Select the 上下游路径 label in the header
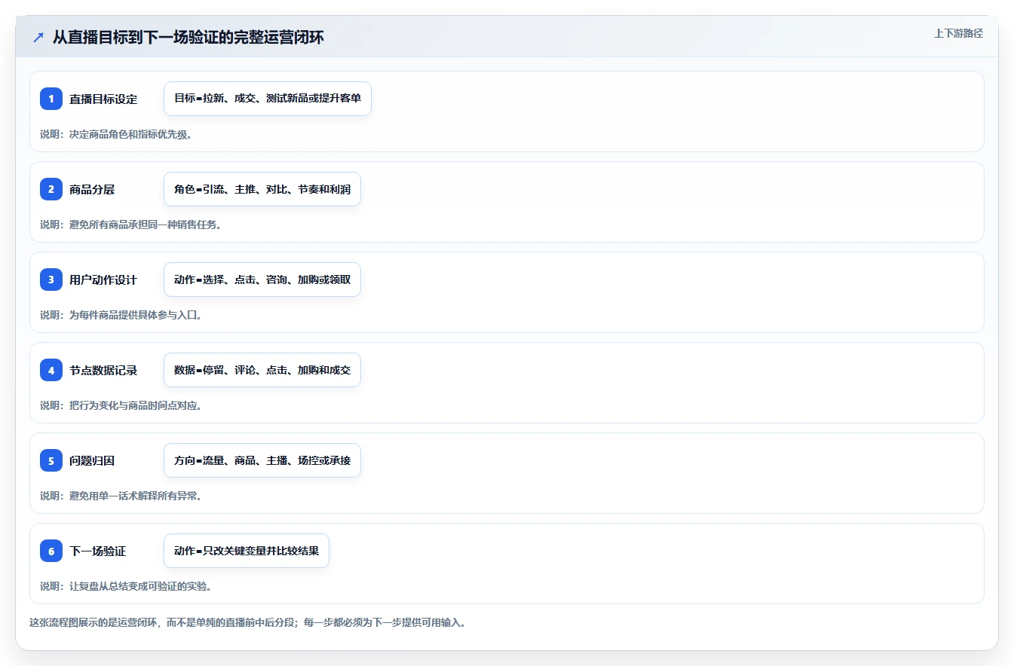Image resolution: width=1014 pixels, height=666 pixels. coord(958,33)
